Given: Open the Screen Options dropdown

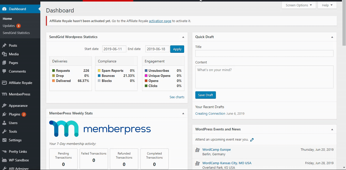Looking at the screenshot, I should [x=299, y=5].
